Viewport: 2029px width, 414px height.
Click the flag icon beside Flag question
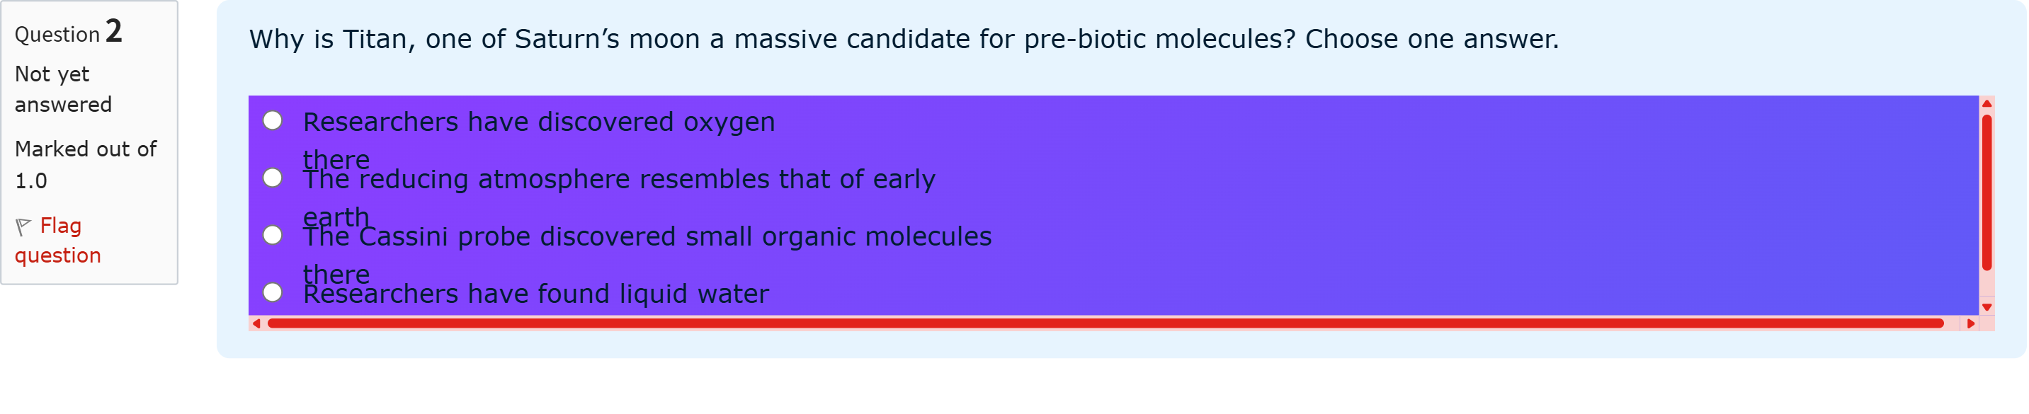point(23,226)
